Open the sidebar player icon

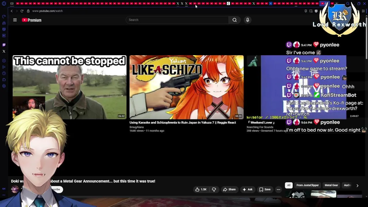tap(4, 61)
